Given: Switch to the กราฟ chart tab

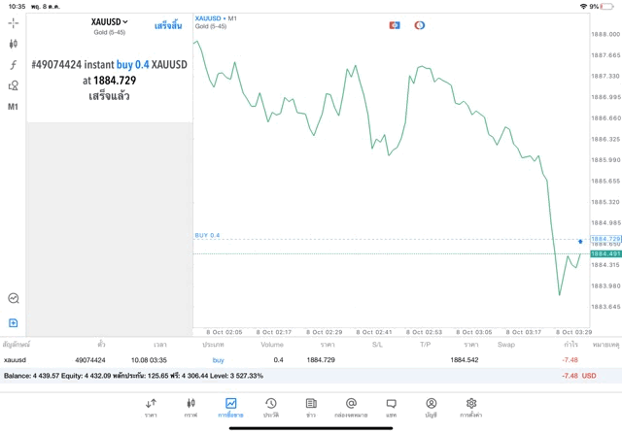Looking at the screenshot, I should [x=190, y=408].
